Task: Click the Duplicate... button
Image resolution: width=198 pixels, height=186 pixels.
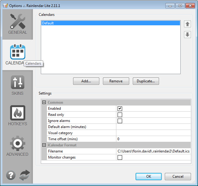Action: pos(146,81)
